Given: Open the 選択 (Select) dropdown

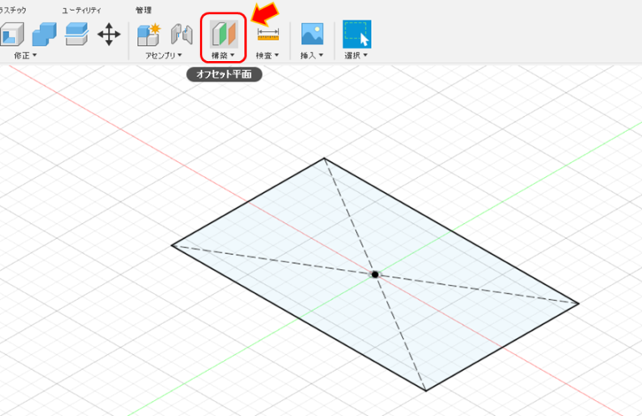Looking at the screenshot, I should pos(357,55).
